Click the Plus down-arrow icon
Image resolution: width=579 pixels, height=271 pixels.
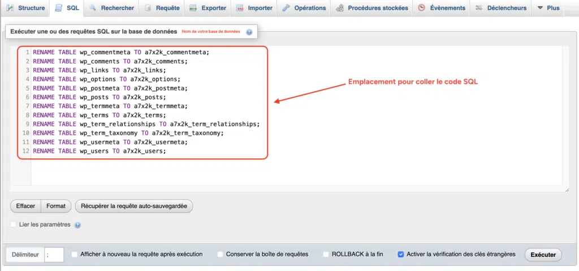[x=540, y=8]
